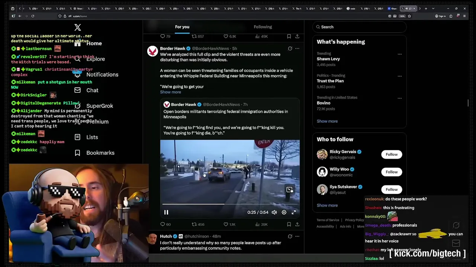Seek on the video progress bar
The height and width of the screenshot is (267, 476).
(x=230, y=204)
